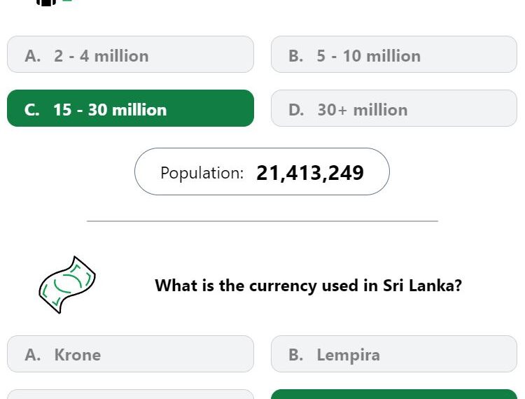Select answer A. 2 - 4 million
Screen dimensions: 525x399
coord(130,55)
